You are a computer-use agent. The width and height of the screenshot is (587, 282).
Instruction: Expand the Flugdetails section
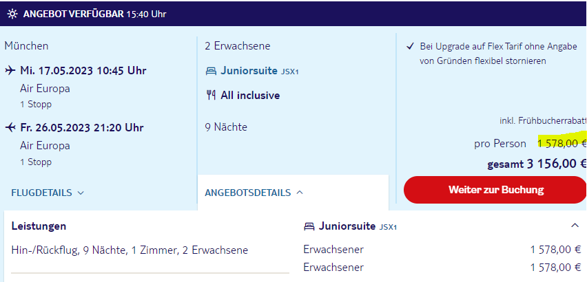(48, 193)
